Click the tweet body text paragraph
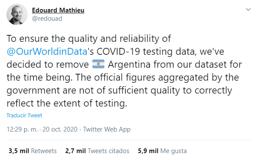 [x=124, y=71]
